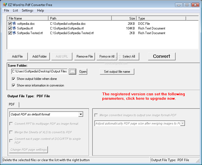Image resolution: width=202 pixels, height=165 pixels.
Task: Click the DOC File type cell
Action: pyautogui.click(x=144, y=24)
